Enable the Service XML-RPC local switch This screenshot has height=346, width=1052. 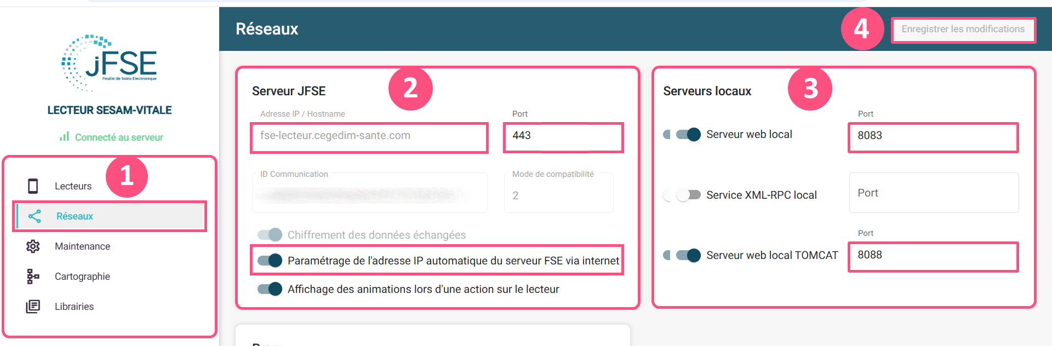pyautogui.click(x=688, y=195)
